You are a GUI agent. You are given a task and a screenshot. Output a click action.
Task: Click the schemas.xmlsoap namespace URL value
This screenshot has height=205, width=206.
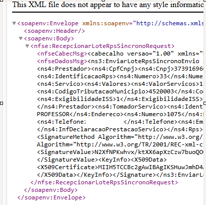tap(170, 23)
